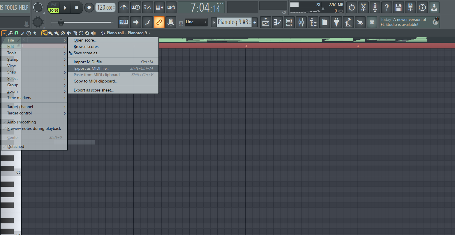Toggle Detached option
Screen dimensions: 455x235
(34, 146)
